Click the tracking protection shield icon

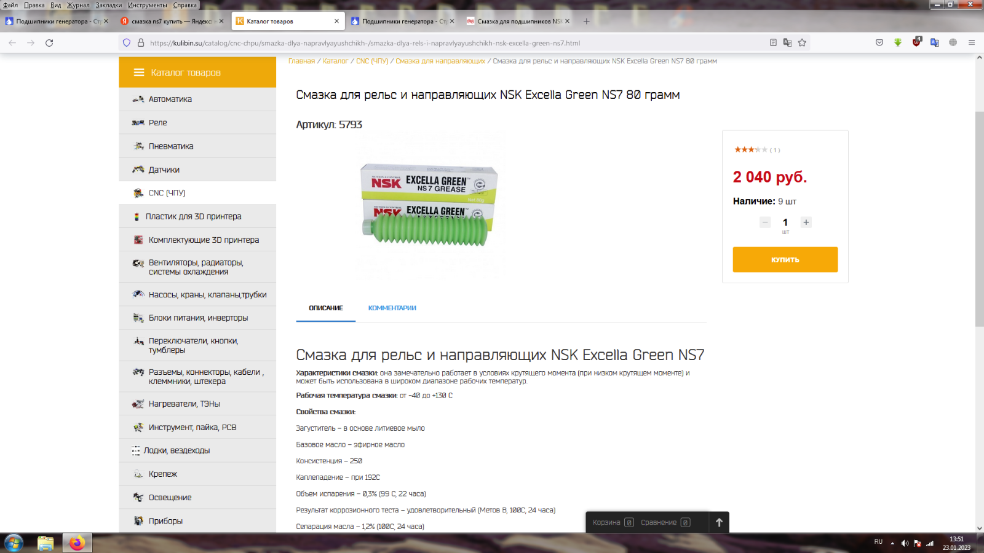coord(127,43)
